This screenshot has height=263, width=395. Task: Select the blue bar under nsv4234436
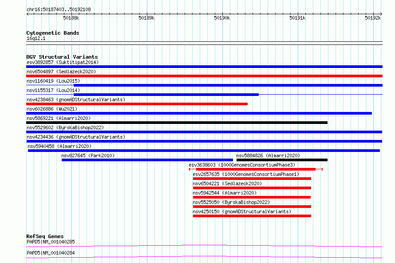point(204,141)
